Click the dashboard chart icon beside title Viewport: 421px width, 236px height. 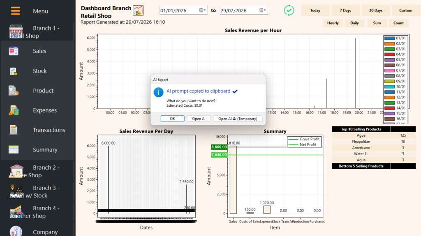point(138,10)
